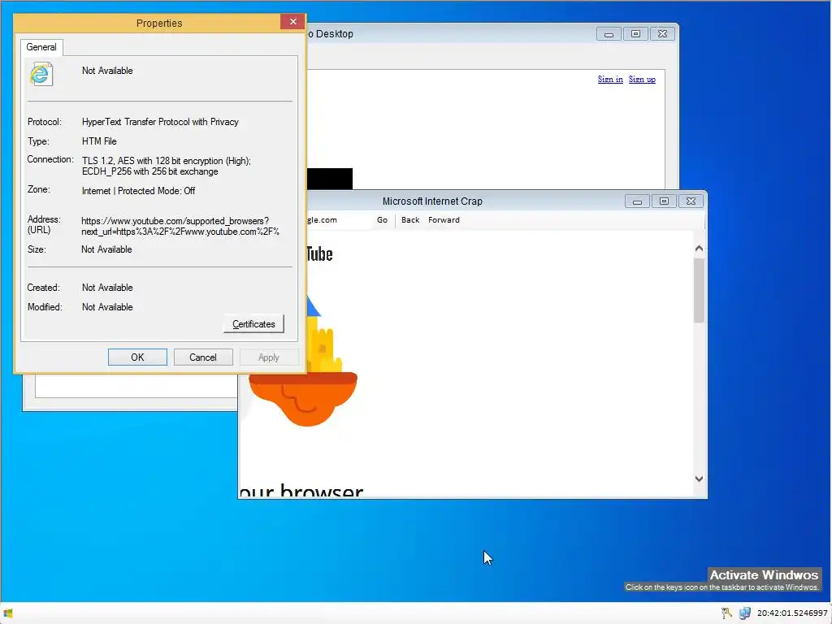Click the taskbar clock time
This screenshot has height=624, width=832.
(x=792, y=613)
